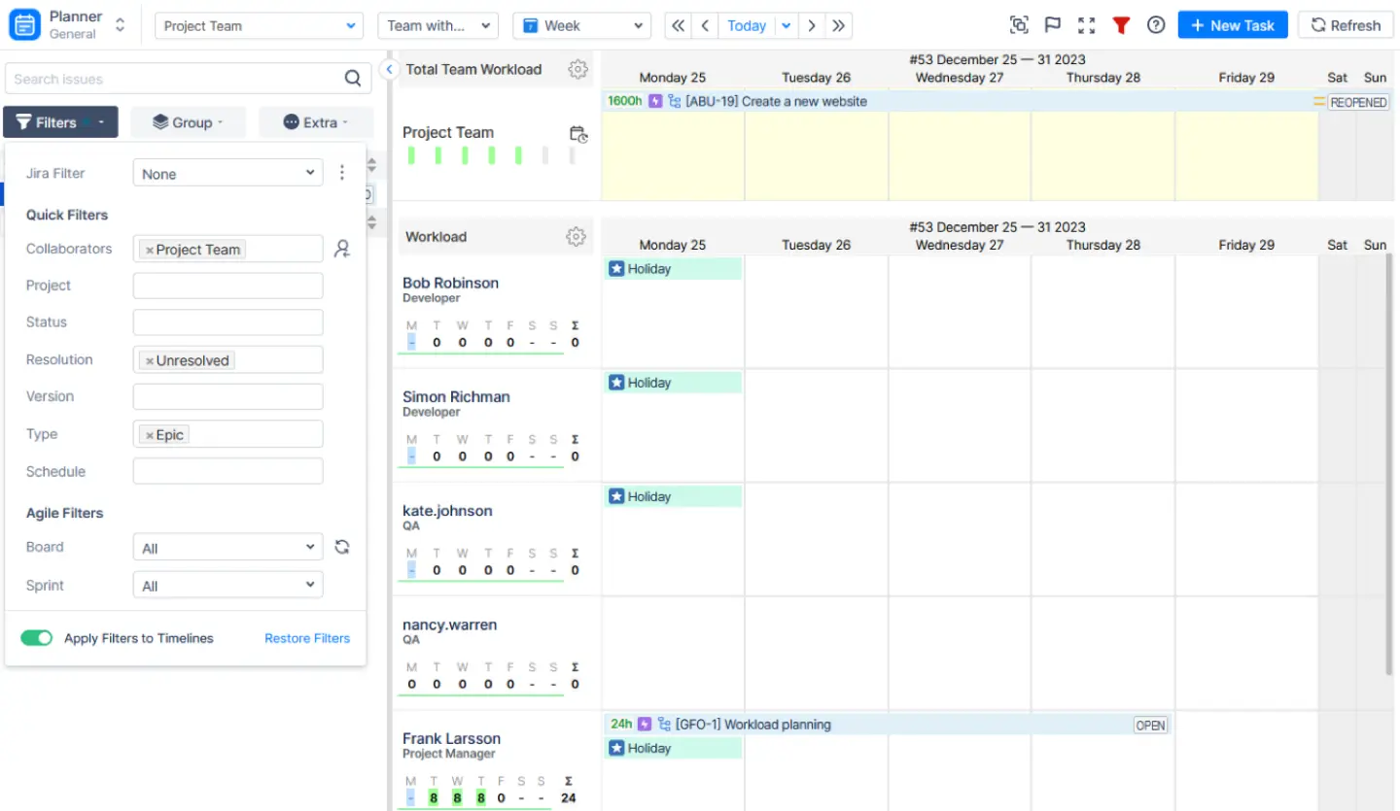Open the Jira Filter dropdown set to None
Viewport: 1400px width, 811px height.
pyautogui.click(x=227, y=173)
